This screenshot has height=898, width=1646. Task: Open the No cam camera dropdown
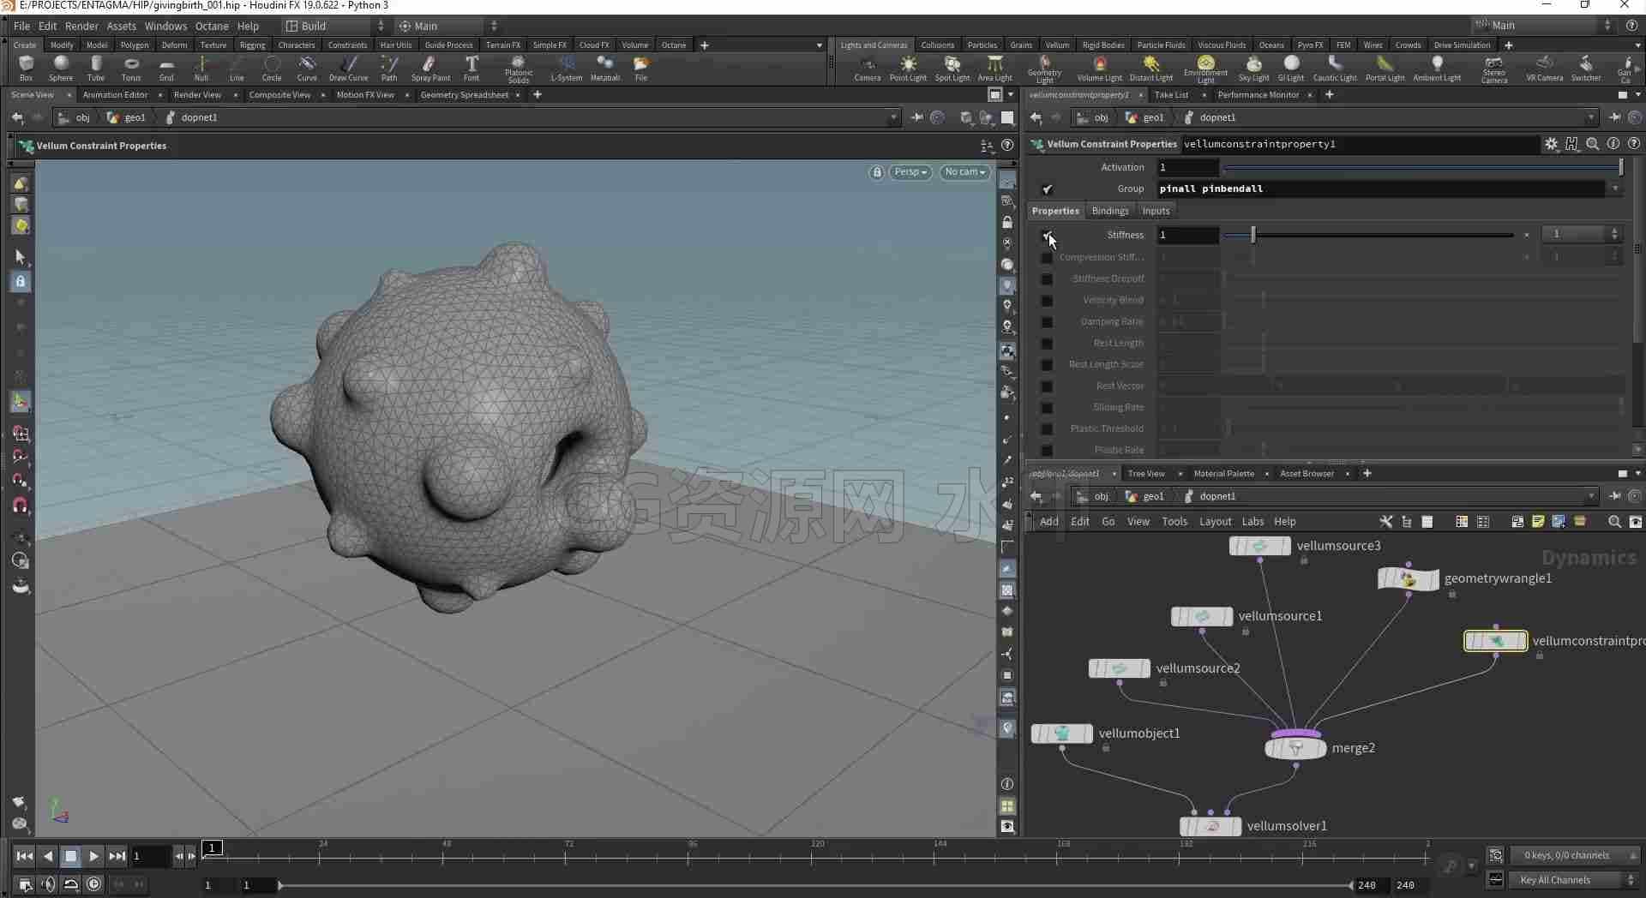964,172
